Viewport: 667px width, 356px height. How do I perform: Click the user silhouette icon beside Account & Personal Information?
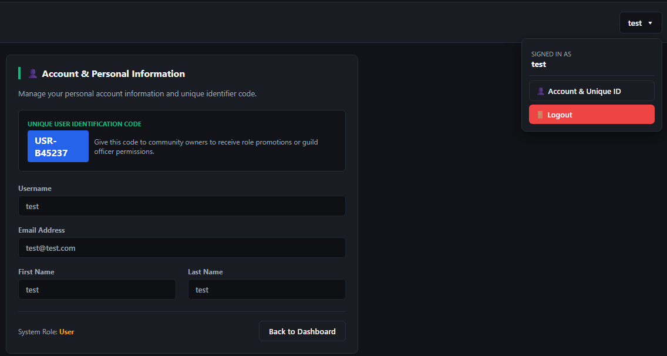[x=33, y=73]
